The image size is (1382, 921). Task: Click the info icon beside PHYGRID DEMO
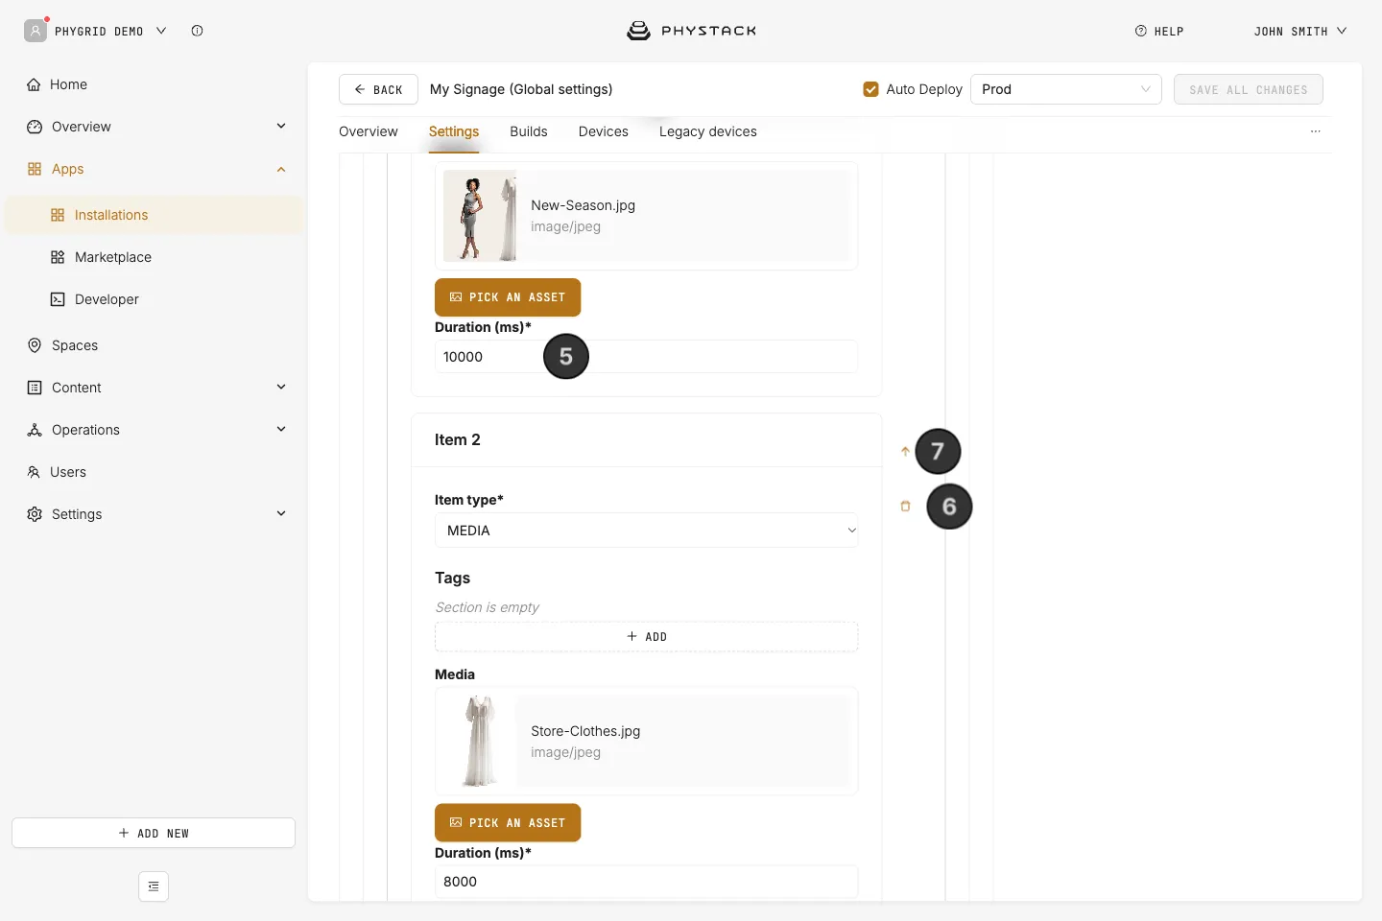click(197, 31)
